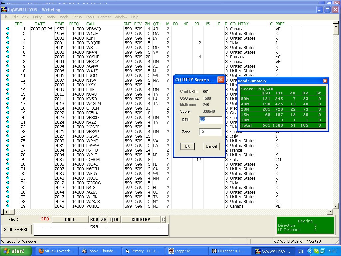Open the Bands menu
This screenshot has height=256, width=341.
(x=63, y=17)
